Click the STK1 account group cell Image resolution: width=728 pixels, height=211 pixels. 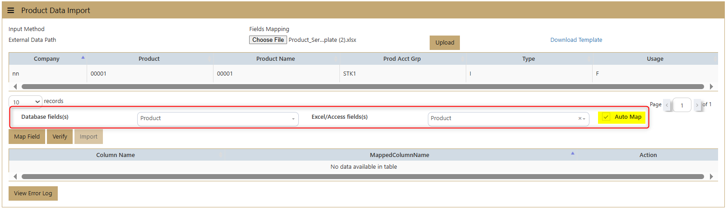click(x=403, y=74)
